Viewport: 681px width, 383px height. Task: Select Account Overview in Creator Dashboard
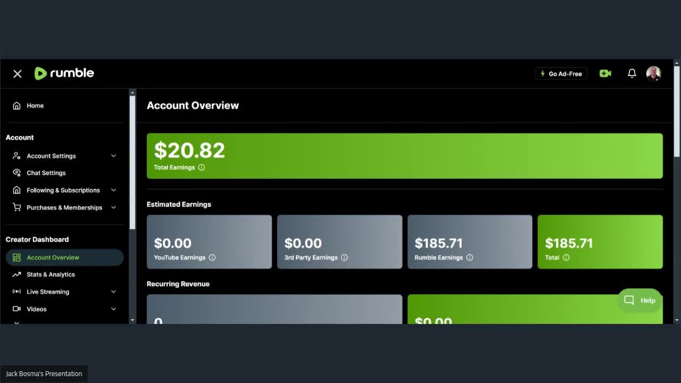64,257
